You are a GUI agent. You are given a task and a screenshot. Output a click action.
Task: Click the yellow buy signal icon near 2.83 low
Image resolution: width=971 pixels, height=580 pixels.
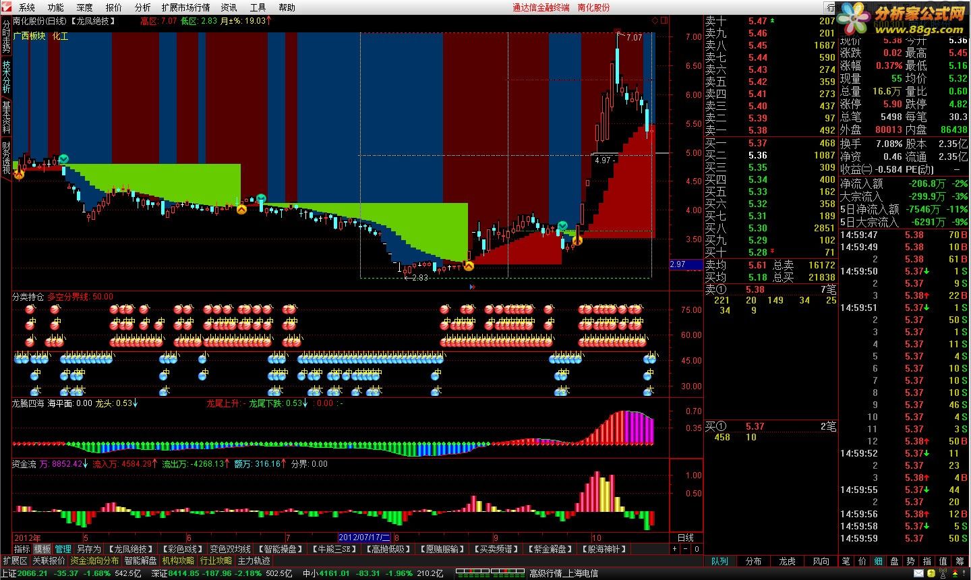coord(469,266)
